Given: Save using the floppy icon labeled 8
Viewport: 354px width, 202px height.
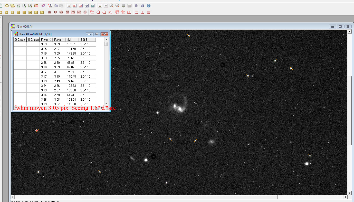Looking at the screenshot, I should click(x=24, y=6).
